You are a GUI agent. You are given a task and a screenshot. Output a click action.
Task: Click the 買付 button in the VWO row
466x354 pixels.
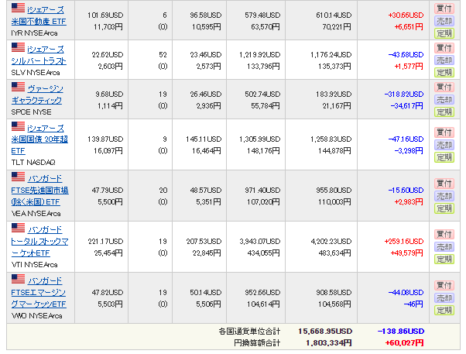[444, 286]
